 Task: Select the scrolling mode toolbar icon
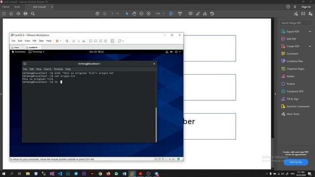click(180, 14)
